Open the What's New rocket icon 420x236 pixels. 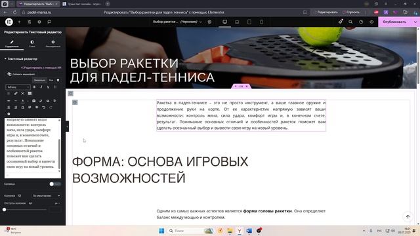[x=341, y=22]
